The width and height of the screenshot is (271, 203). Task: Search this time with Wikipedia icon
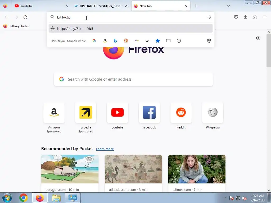147,41
